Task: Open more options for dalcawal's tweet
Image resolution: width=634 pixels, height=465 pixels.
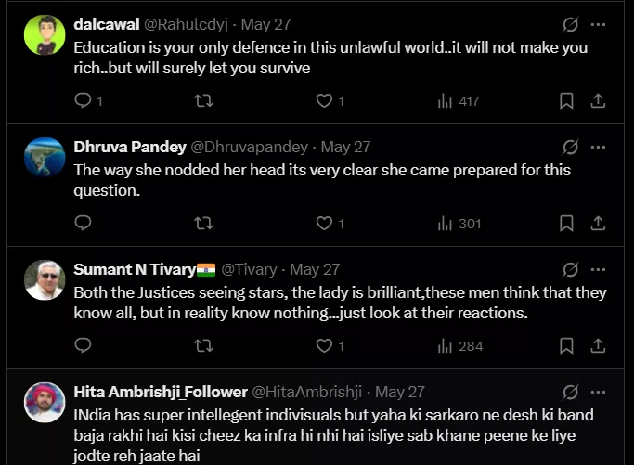Action: tap(599, 25)
